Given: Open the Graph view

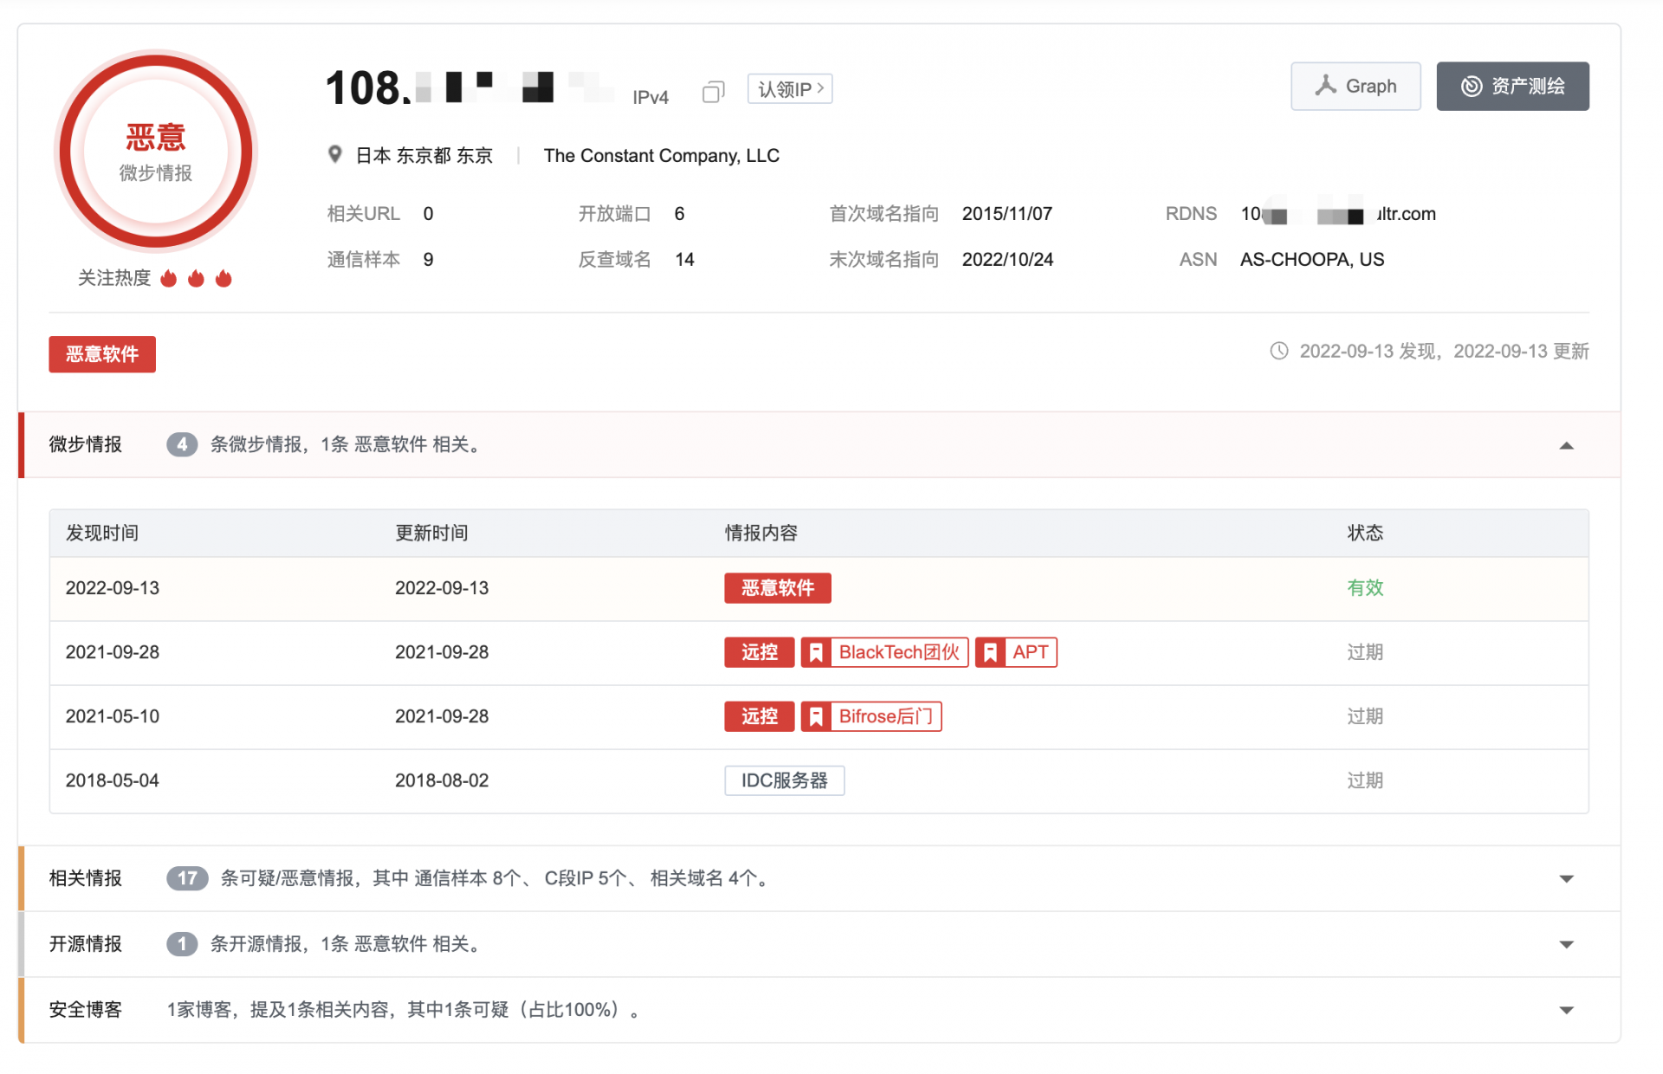Looking at the screenshot, I should click(x=1356, y=86).
